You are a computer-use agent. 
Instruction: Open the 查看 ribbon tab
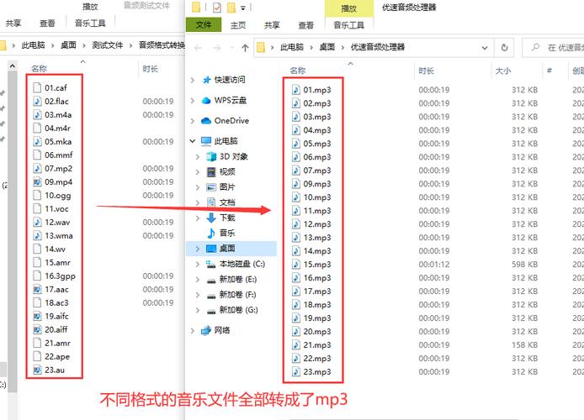(x=305, y=26)
